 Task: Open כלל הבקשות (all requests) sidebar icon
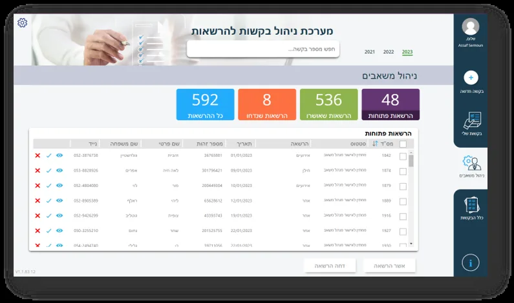[x=472, y=205]
